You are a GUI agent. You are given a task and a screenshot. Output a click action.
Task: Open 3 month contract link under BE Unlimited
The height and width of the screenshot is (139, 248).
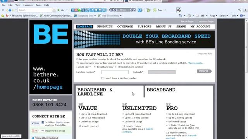137,131
